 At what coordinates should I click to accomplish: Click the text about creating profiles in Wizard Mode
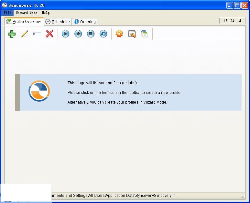117,102
